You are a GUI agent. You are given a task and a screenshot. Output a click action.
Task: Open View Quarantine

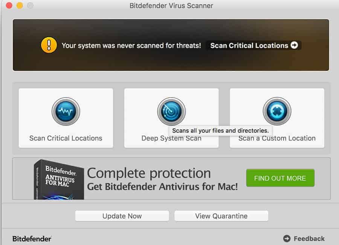coord(221,216)
